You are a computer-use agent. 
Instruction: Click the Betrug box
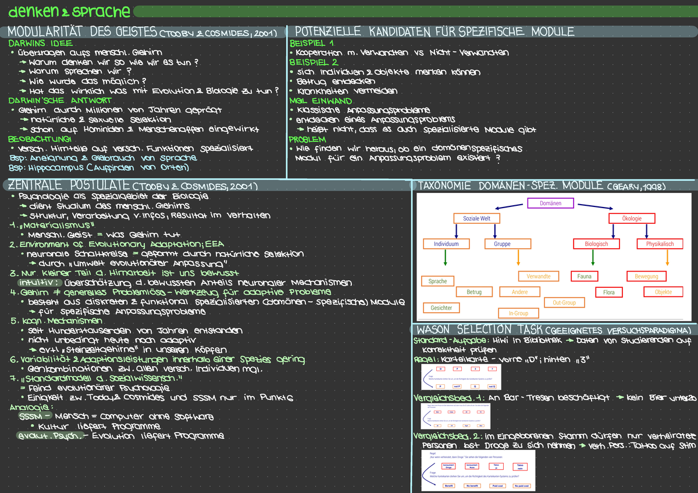(x=474, y=292)
